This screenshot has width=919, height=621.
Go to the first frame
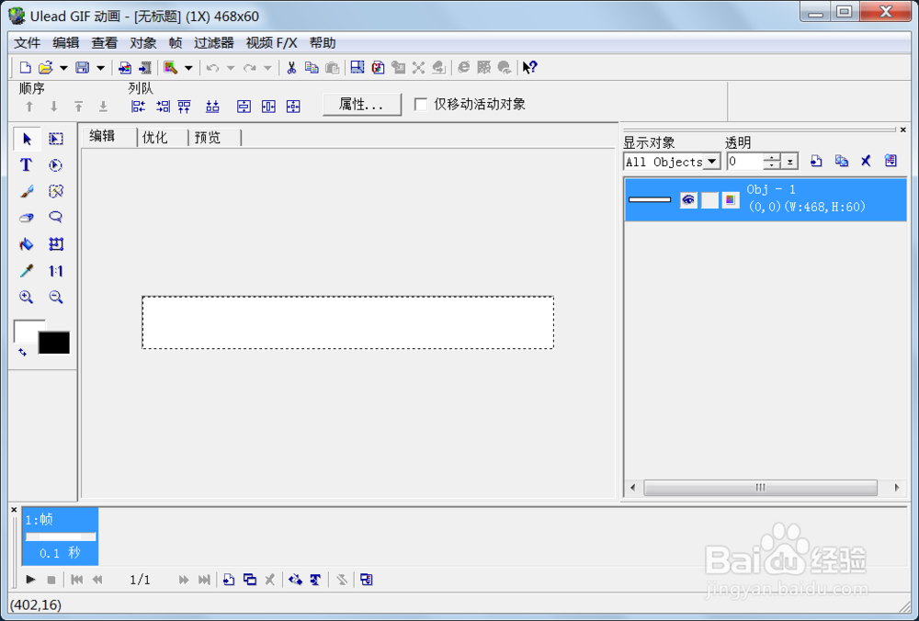[x=76, y=580]
